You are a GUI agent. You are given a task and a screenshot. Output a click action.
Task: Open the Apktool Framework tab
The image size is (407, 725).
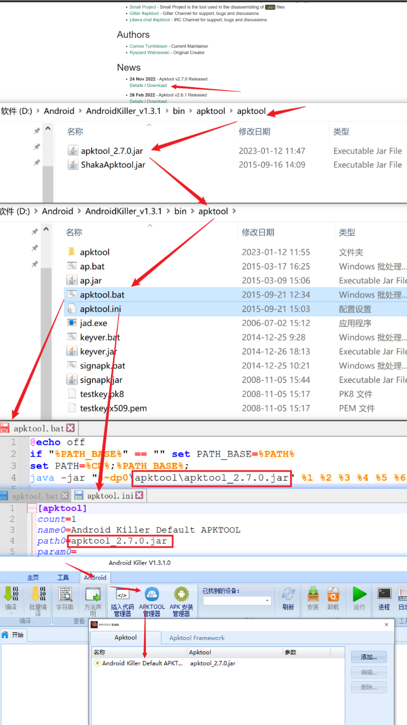point(197,638)
